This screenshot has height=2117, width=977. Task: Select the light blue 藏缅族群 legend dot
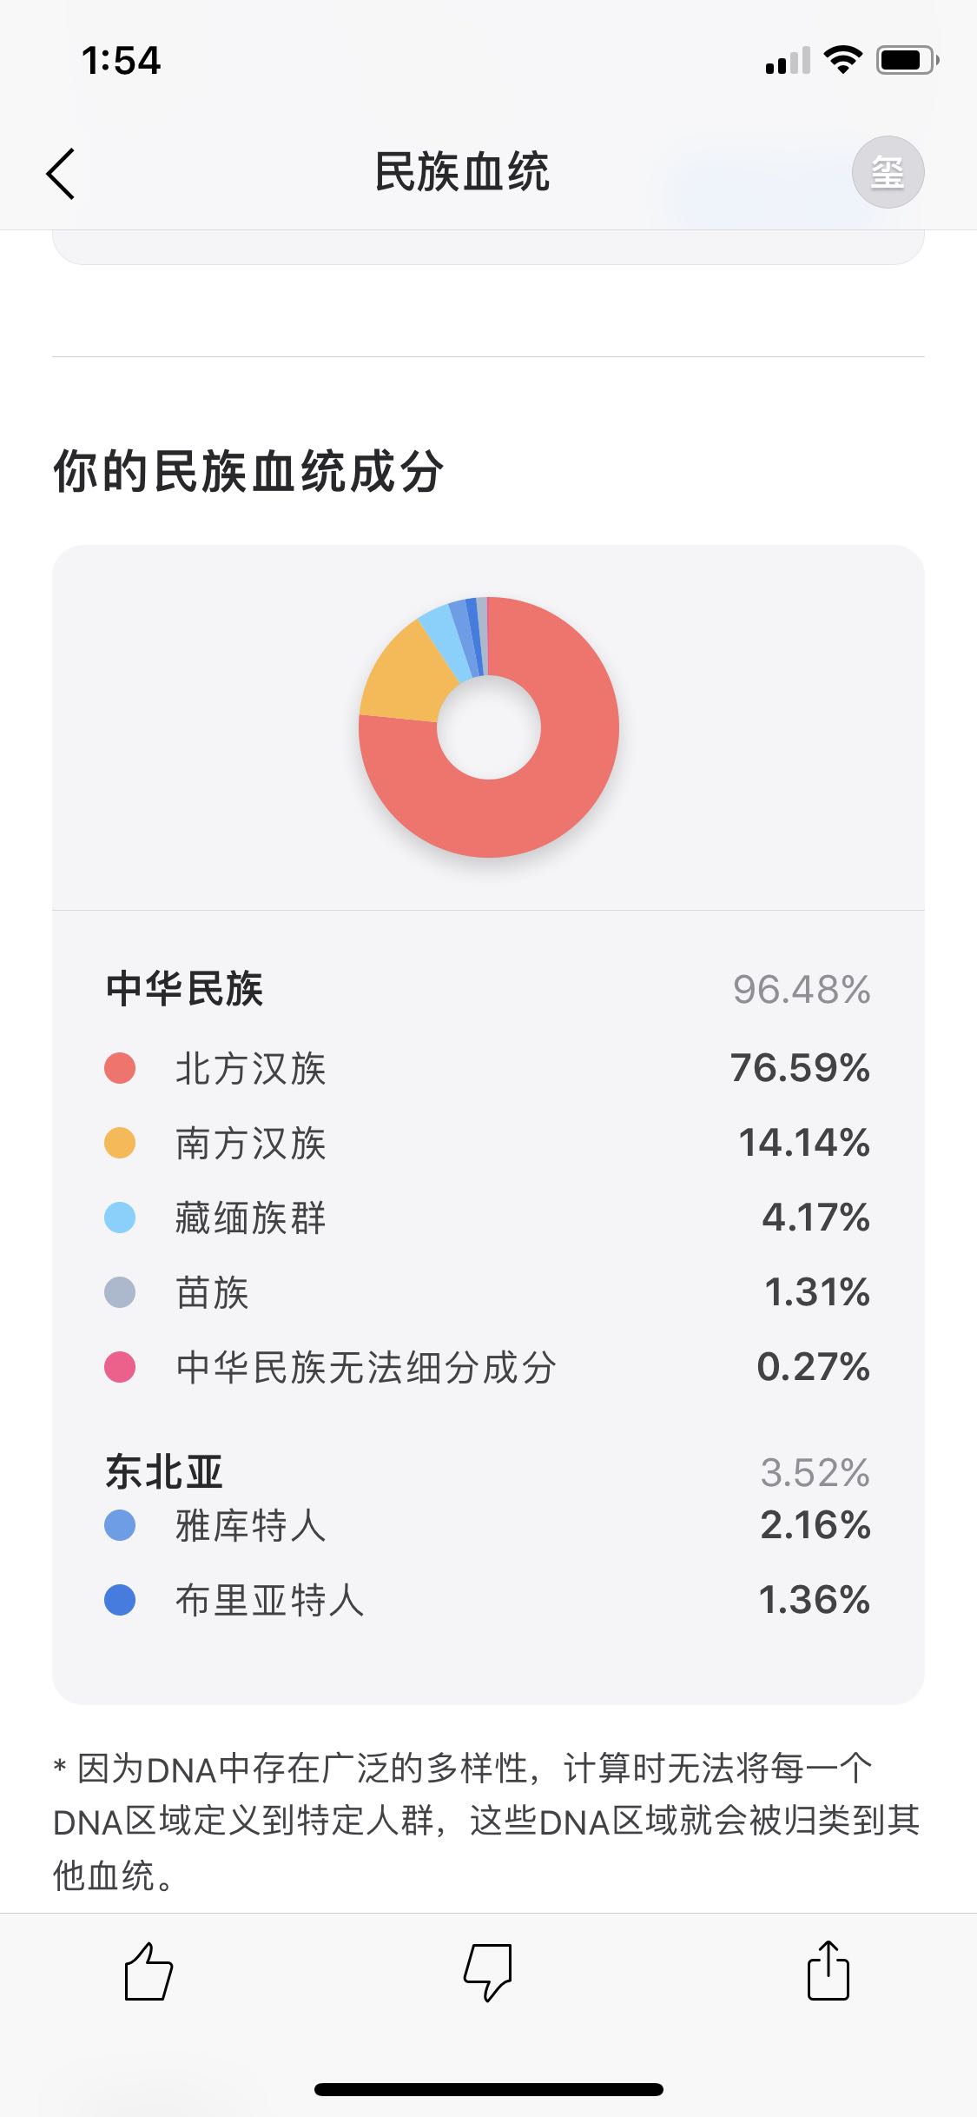(x=120, y=1218)
